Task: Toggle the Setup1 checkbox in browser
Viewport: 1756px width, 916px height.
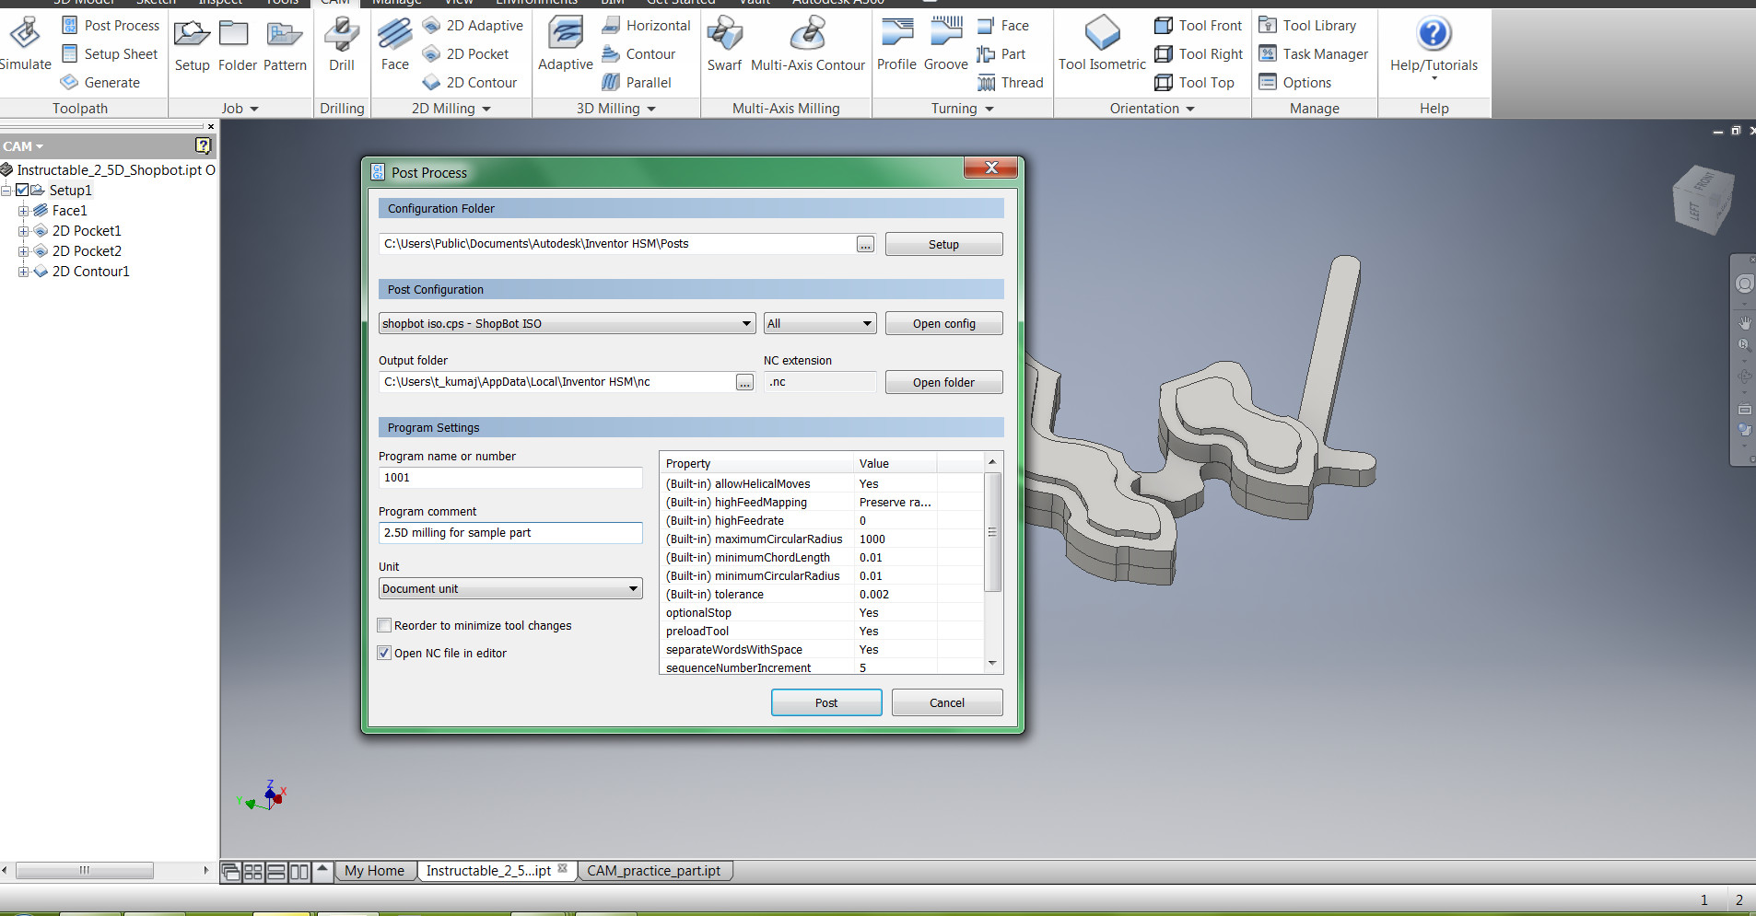Action: pos(22,190)
